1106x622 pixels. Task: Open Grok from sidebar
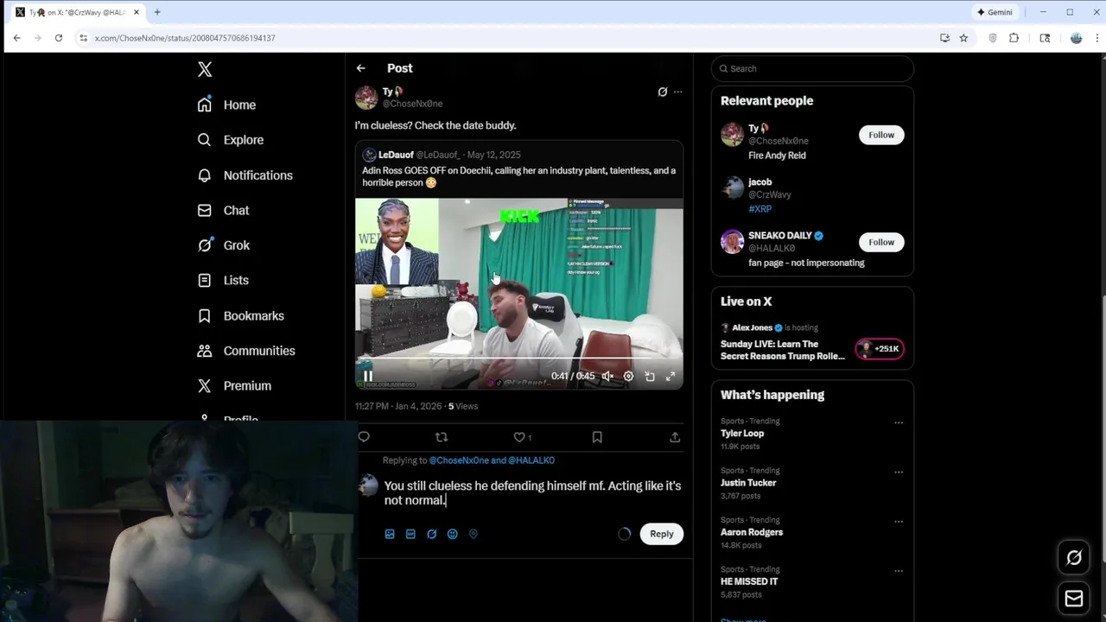pyautogui.click(x=223, y=245)
